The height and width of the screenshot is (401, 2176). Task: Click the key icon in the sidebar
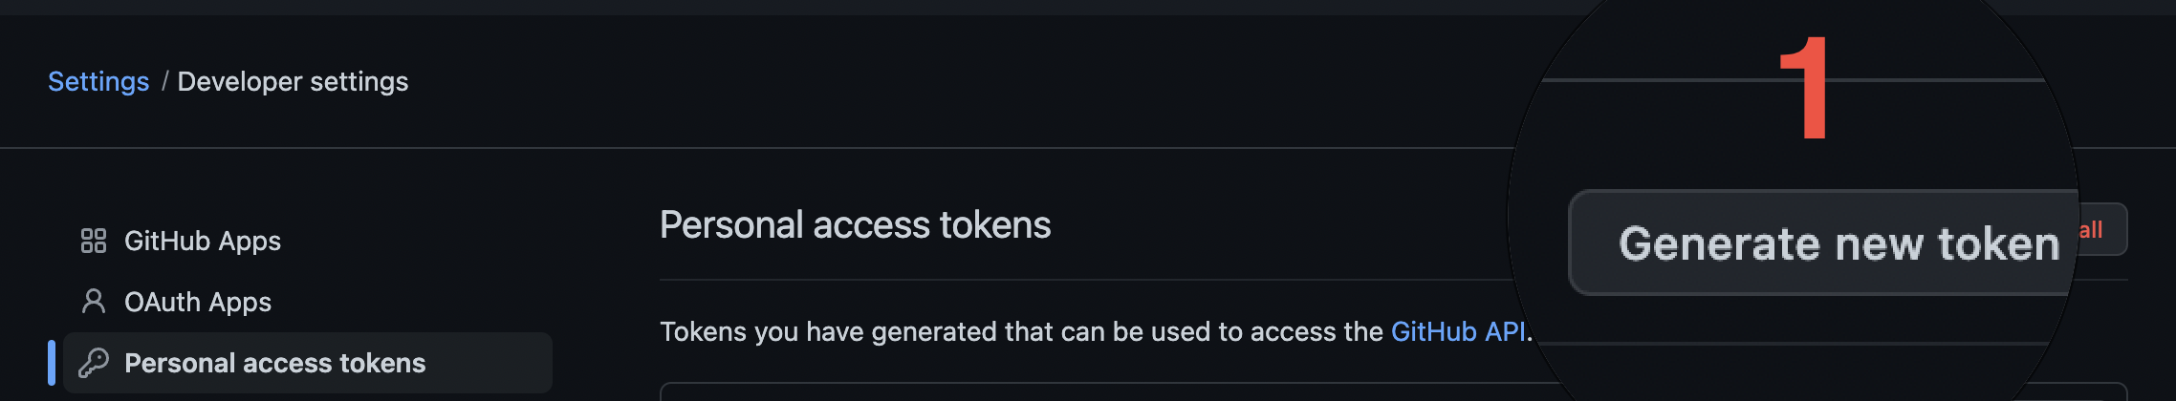93,363
